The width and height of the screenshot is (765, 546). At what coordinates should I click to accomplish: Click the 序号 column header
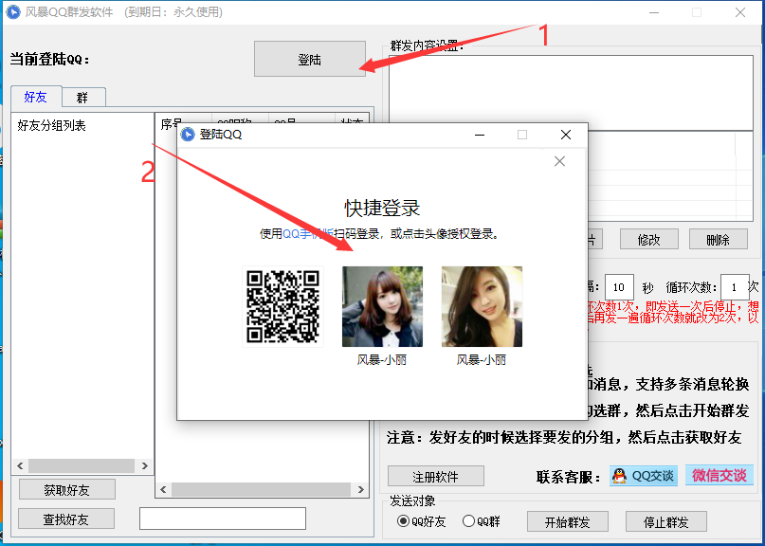(171, 122)
